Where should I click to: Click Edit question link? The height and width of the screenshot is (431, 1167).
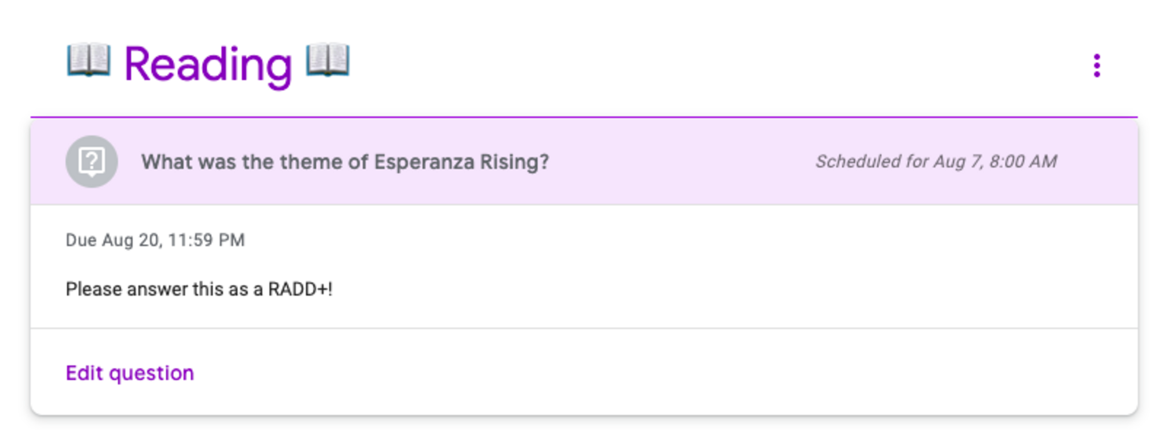pos(130,373)
